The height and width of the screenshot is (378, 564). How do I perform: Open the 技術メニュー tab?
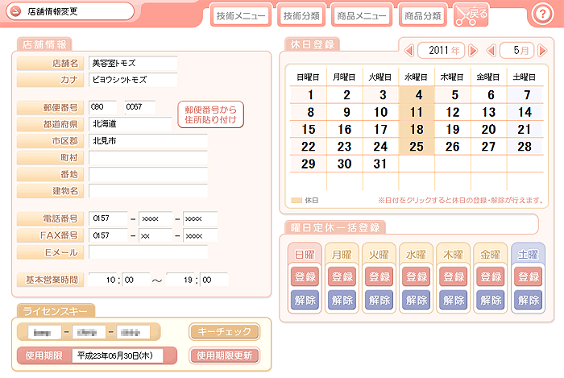(x=241, y=15)
